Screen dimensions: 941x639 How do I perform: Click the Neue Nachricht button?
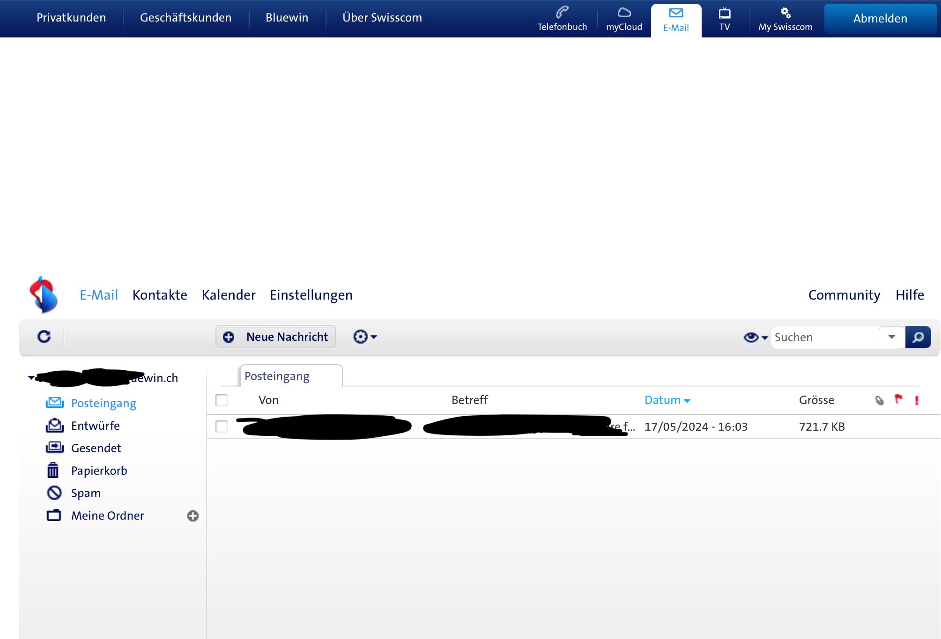pyautogui.click(x=275, y=337)
